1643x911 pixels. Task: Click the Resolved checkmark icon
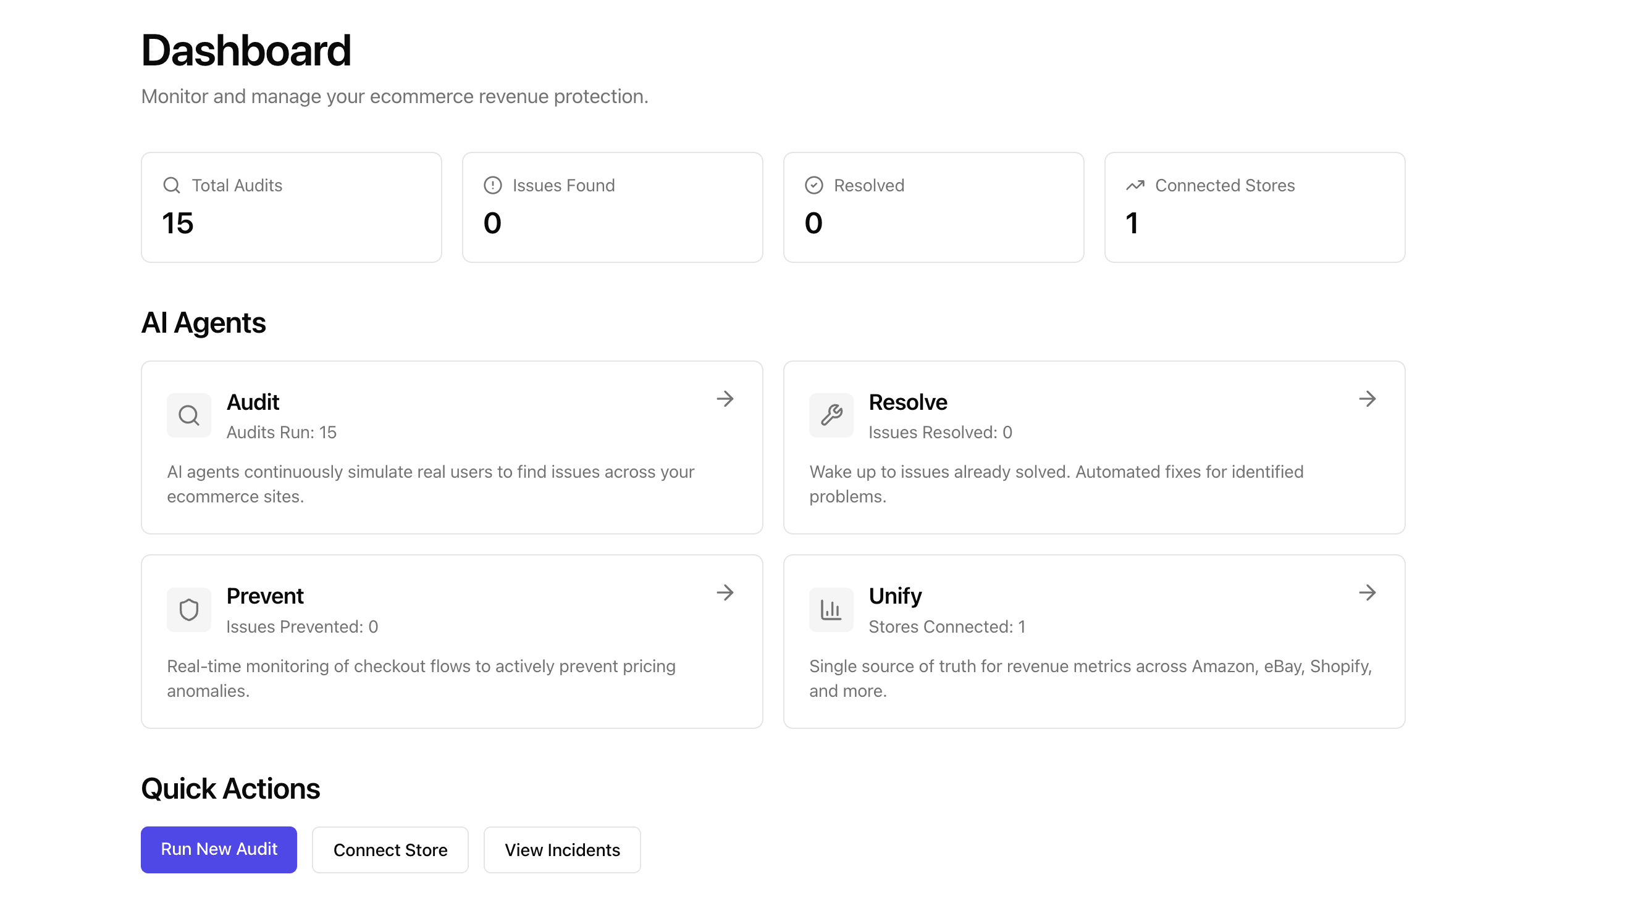click(x=813, y=185)
